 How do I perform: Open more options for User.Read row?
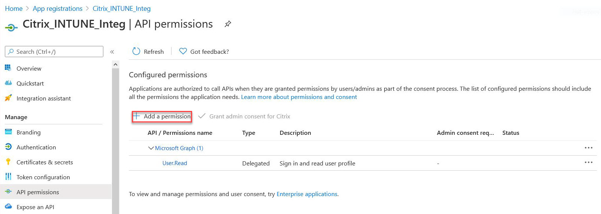click(588, 162)
